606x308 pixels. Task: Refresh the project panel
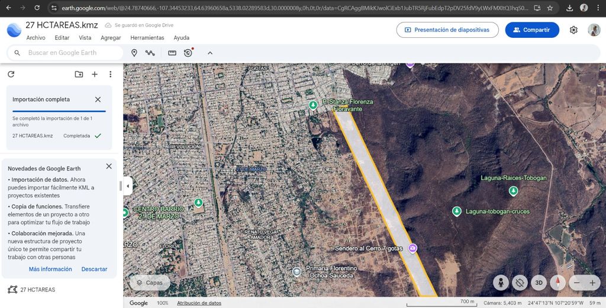tap(11, 74)
